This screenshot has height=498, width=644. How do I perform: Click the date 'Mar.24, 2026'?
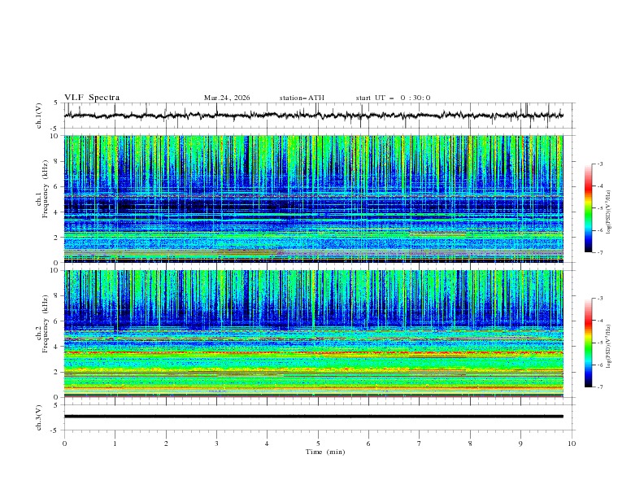(x=227, y=98)
